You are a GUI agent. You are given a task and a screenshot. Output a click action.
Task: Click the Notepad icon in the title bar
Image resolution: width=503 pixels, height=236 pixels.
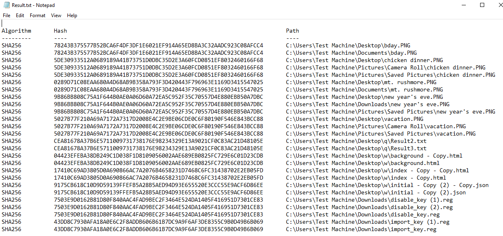pyautogui.click(x=6, y=5)
